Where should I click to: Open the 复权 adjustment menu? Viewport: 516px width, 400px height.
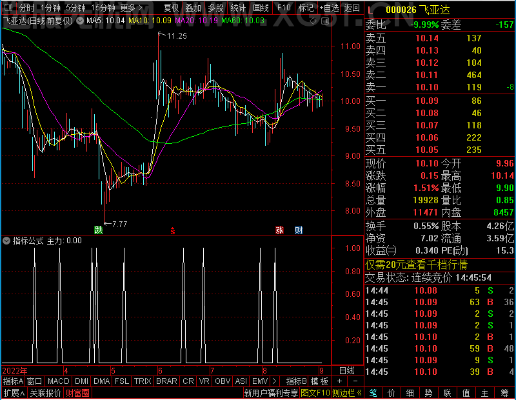171,8
